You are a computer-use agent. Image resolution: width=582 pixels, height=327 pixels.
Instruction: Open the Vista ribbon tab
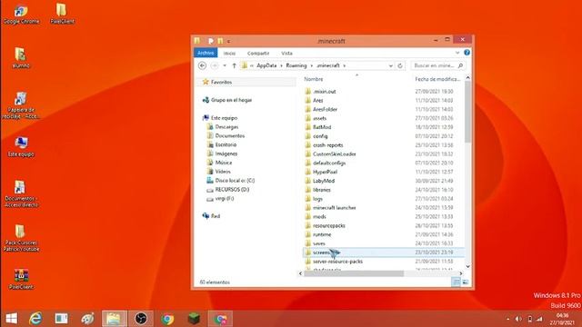[286, 53]
